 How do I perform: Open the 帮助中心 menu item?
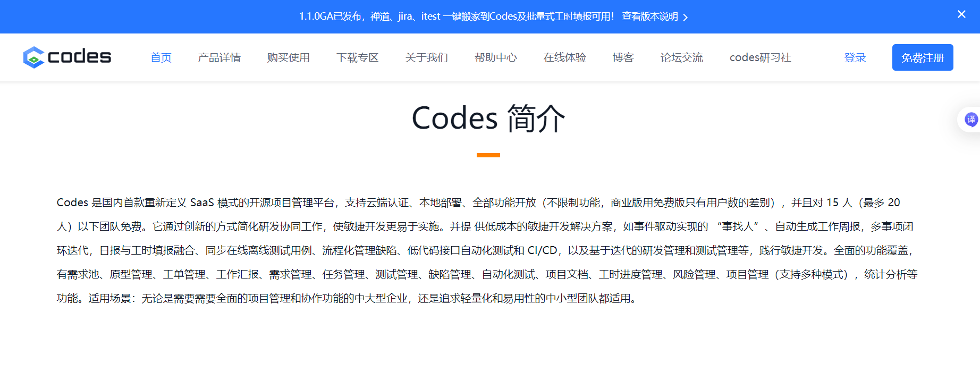pos(496,57)
